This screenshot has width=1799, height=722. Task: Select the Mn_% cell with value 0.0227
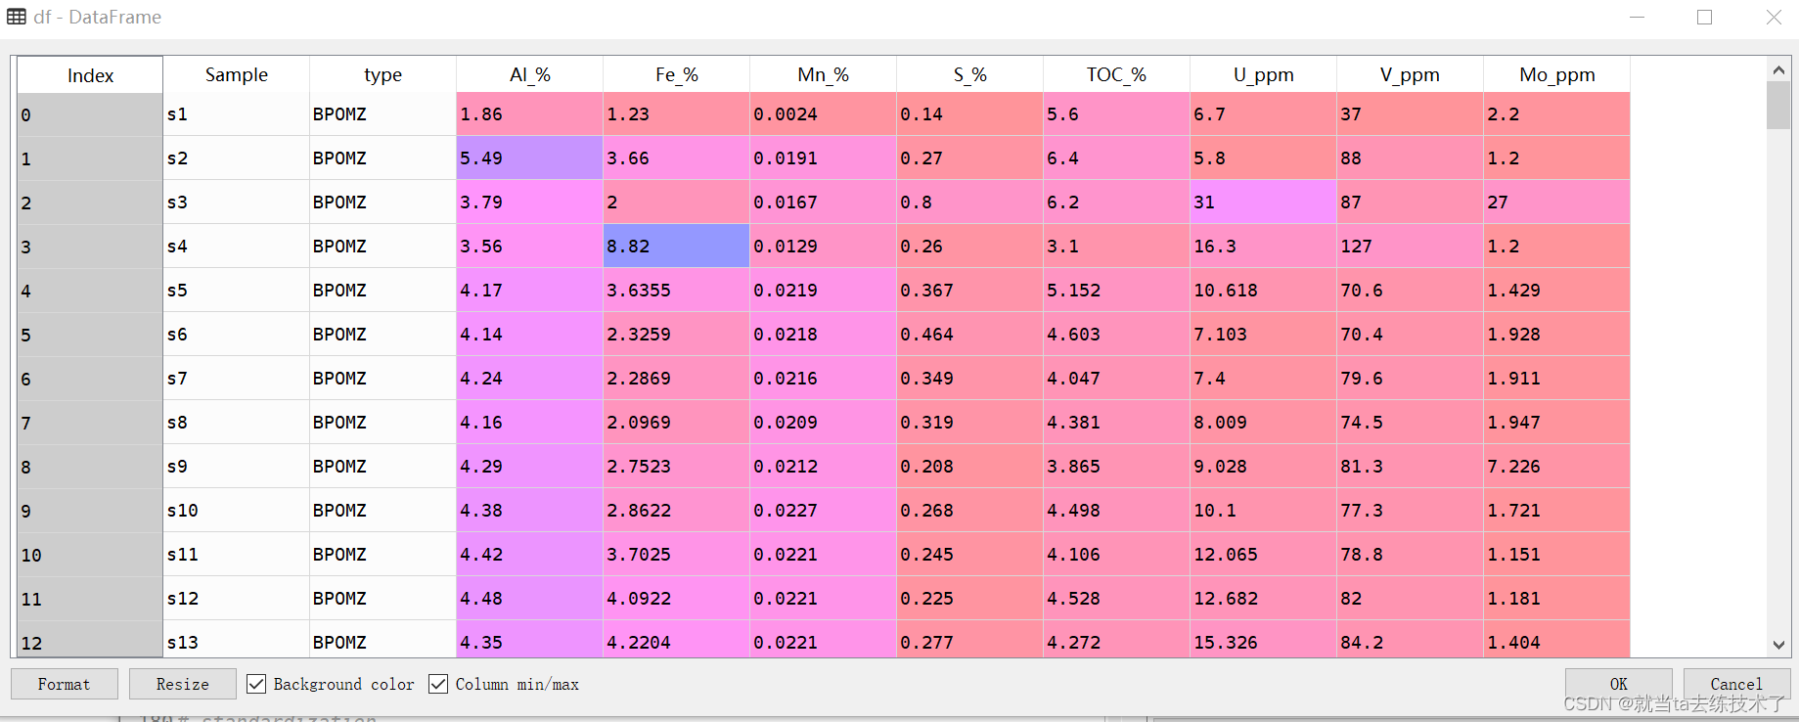point(824,511)
